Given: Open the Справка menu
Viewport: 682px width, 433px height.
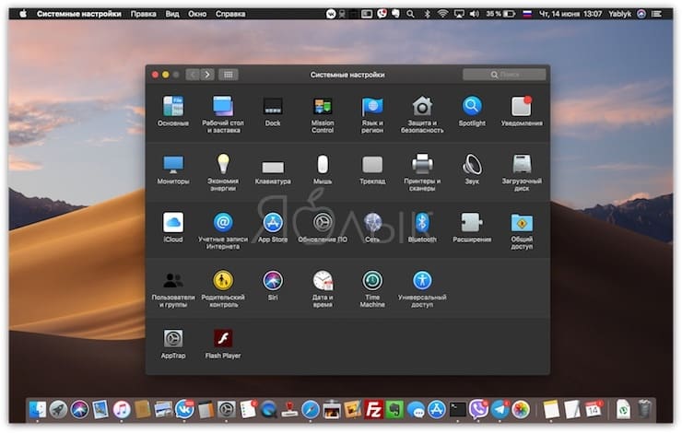Looking at the screenshot, I should pyautogui.click(x=230, y=14).
